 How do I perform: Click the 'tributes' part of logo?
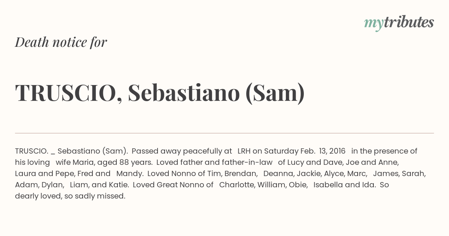tap(409, 22)
